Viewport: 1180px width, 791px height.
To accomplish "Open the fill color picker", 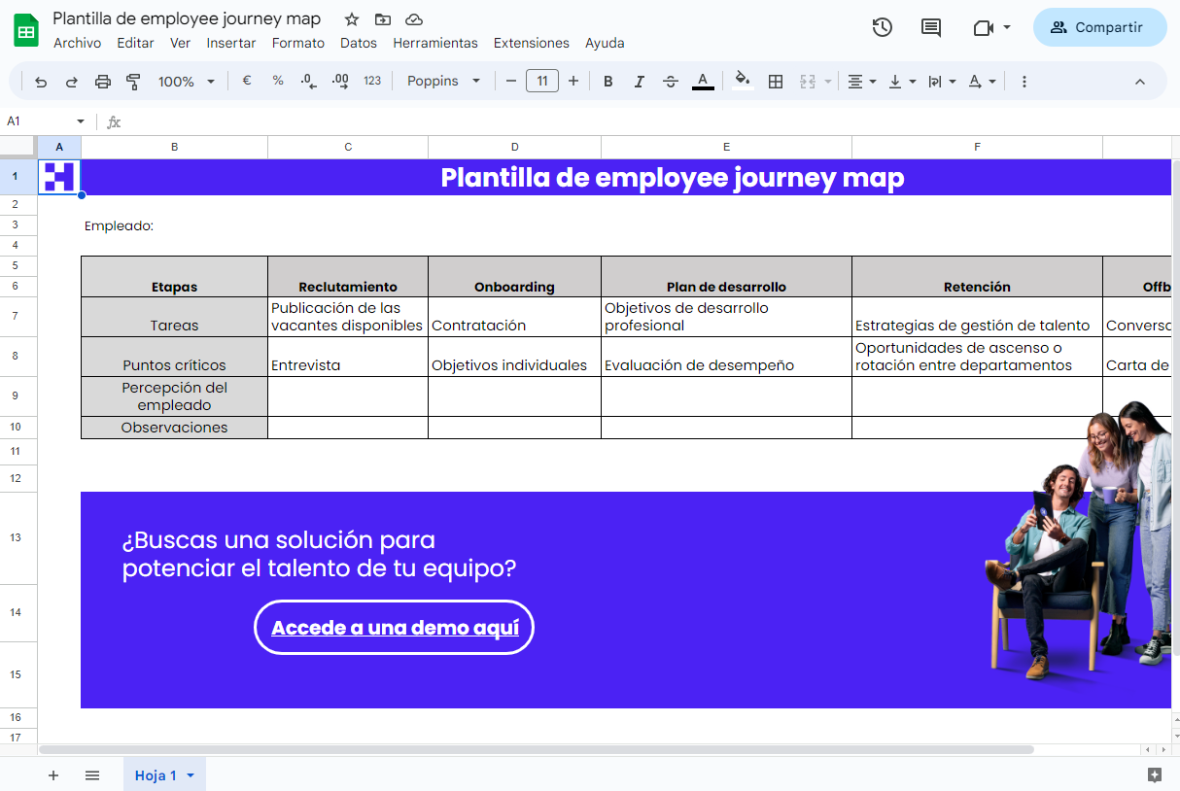I will click(741, 81).
